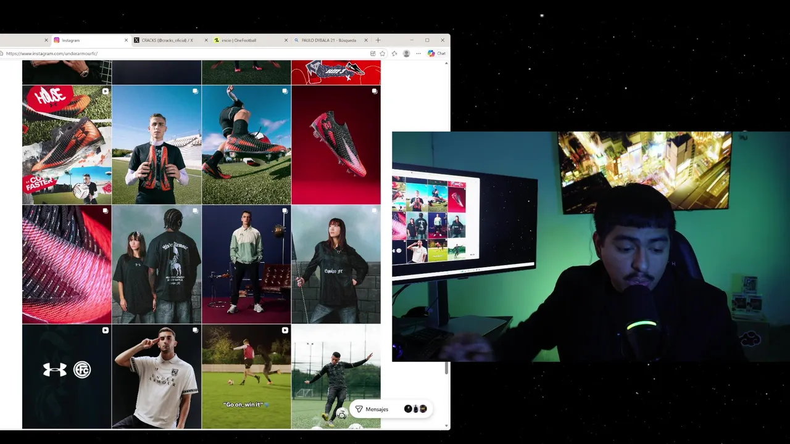Switch to PAULO DYBALA 21 search tab
The image size is (790, 444).
coord(330,40)
